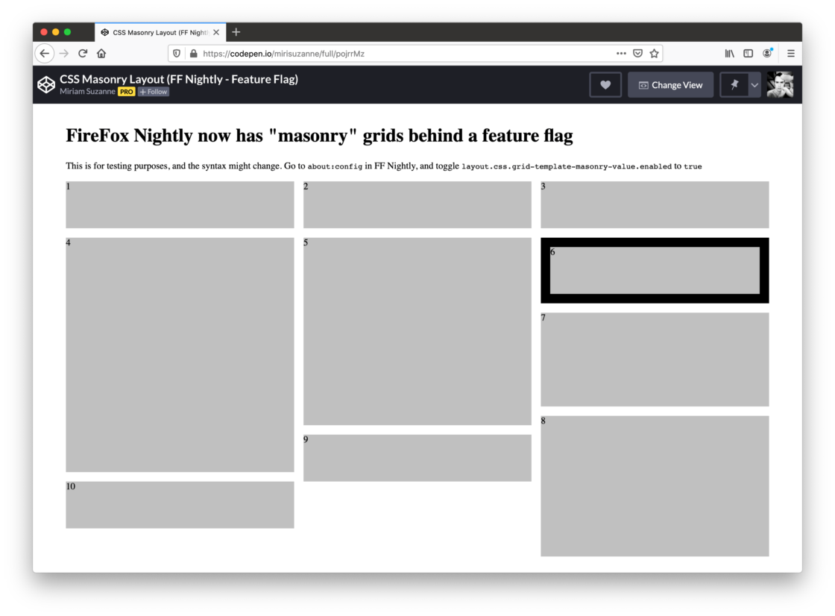This screenshot has height=616, width=835.
Task: Toggle the Firefox sidebar view
Action: pyautogui.click(x=748, y=54)
